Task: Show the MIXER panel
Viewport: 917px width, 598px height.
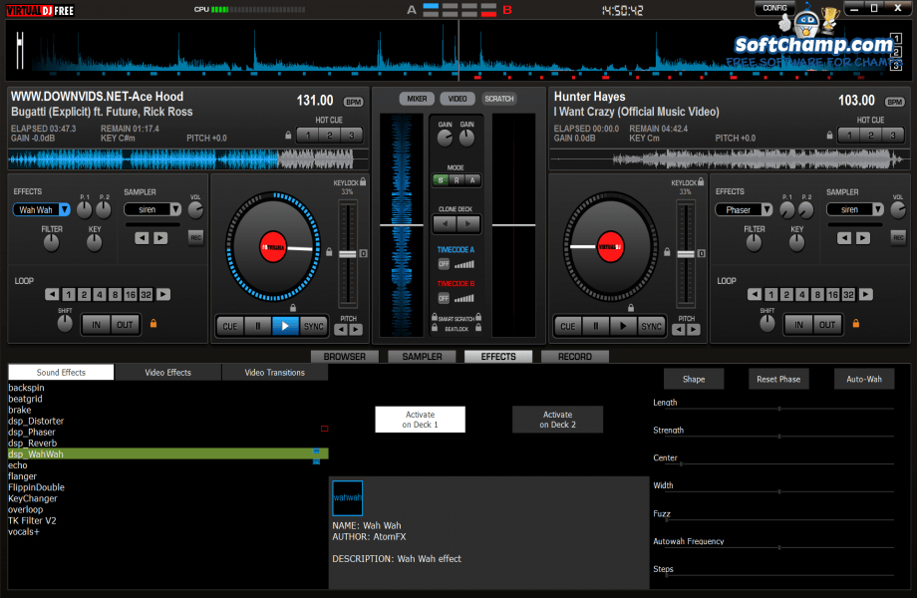Action: 417,99
